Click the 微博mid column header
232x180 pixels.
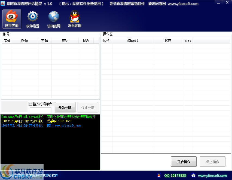click(133, 40)
